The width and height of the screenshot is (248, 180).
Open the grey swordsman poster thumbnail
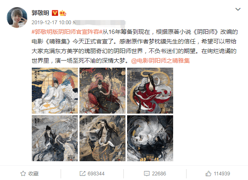(55, 138)
